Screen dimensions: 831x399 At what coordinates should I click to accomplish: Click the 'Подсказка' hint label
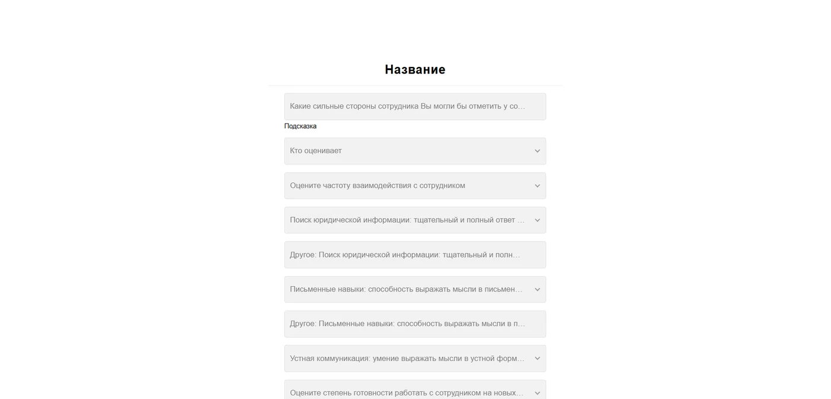(x=300, y=126)
